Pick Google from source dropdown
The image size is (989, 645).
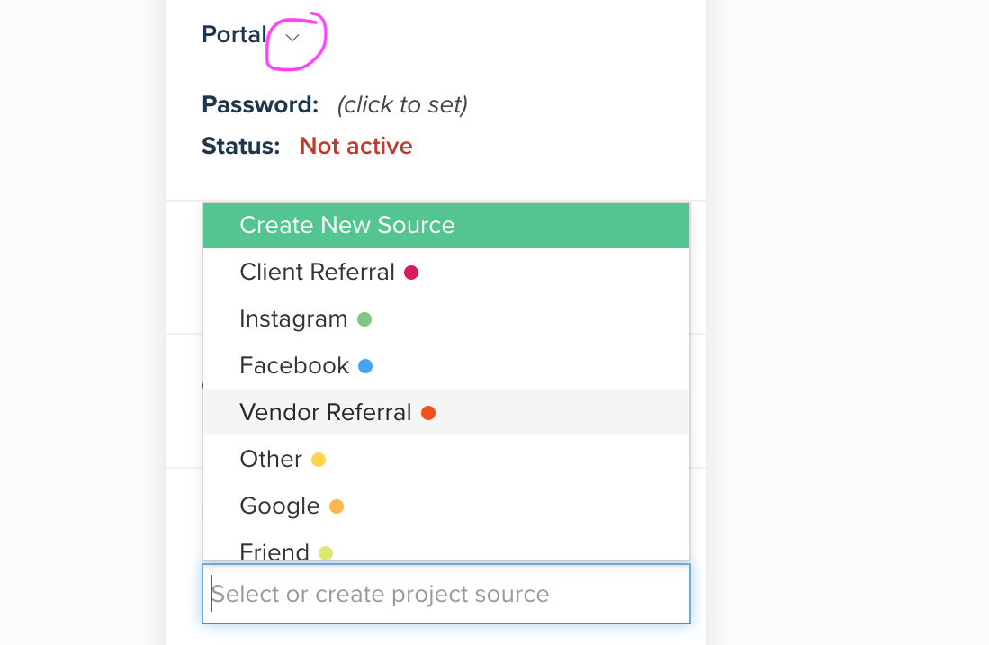click(446, 506)
